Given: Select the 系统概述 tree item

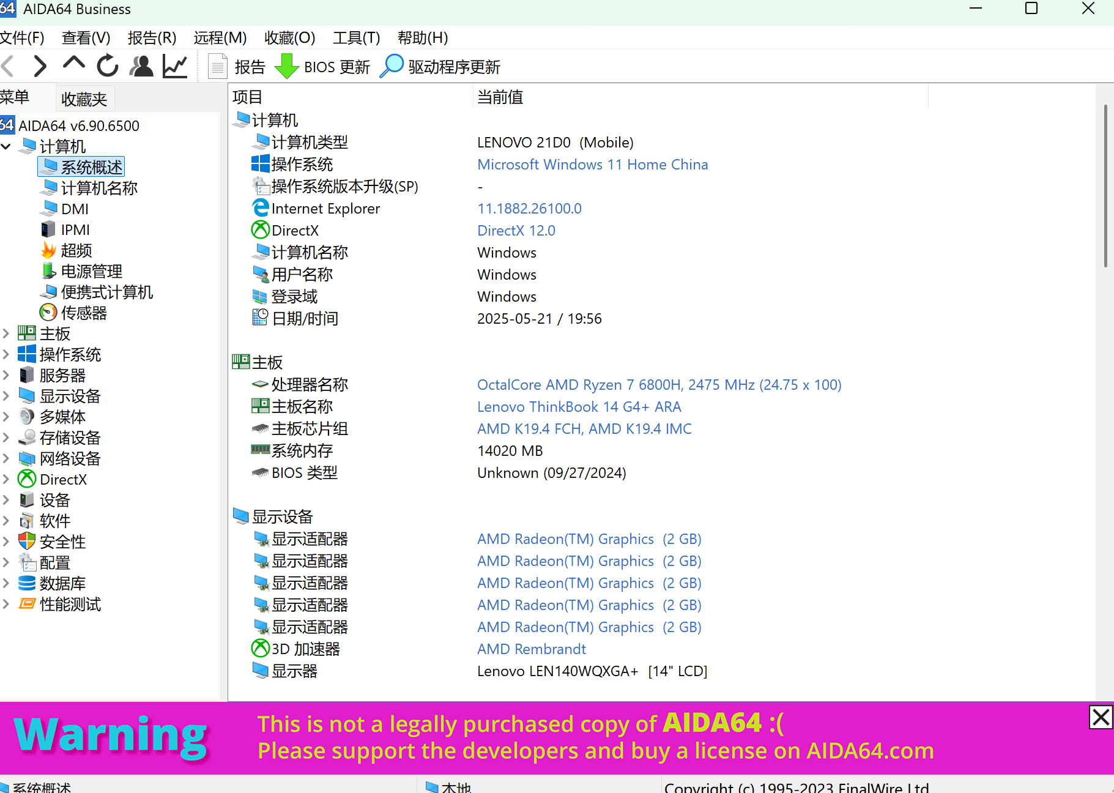Looking at the screenshot, I should coord(83,168).
